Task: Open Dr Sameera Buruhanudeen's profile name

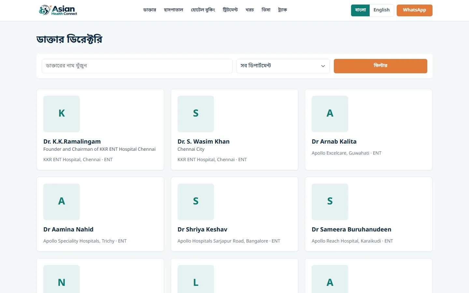Action: click(x=351, y=230)
